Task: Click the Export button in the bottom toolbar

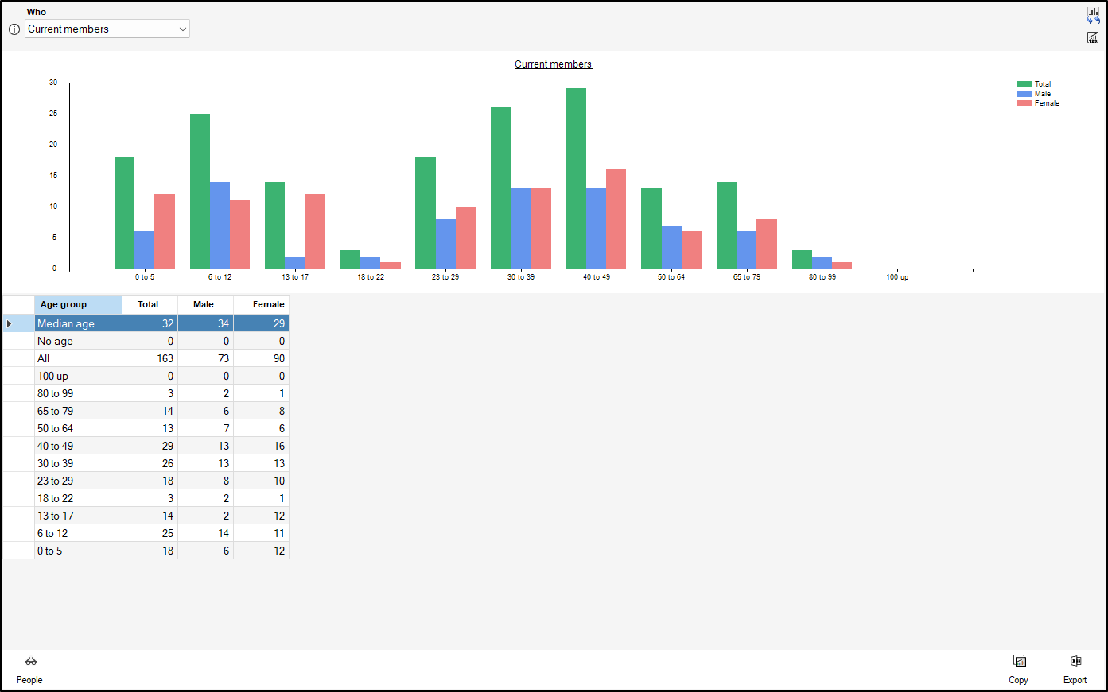Action: (1075, 670)
